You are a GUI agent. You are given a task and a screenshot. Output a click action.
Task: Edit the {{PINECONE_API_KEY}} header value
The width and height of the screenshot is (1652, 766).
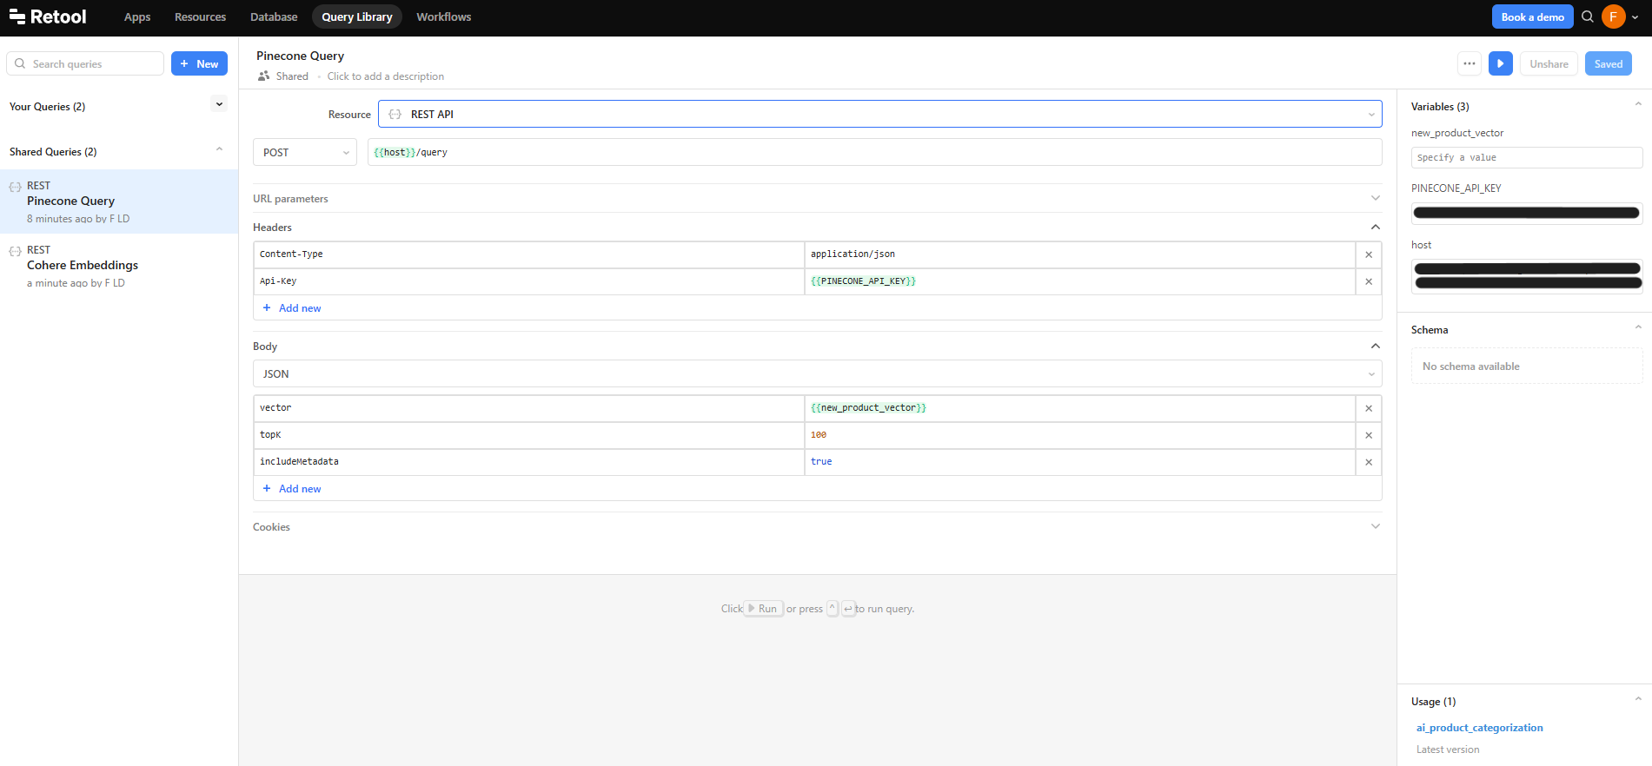(x=1080, y=281)
